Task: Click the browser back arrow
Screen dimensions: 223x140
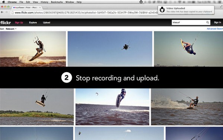Action: coord(2,12)
